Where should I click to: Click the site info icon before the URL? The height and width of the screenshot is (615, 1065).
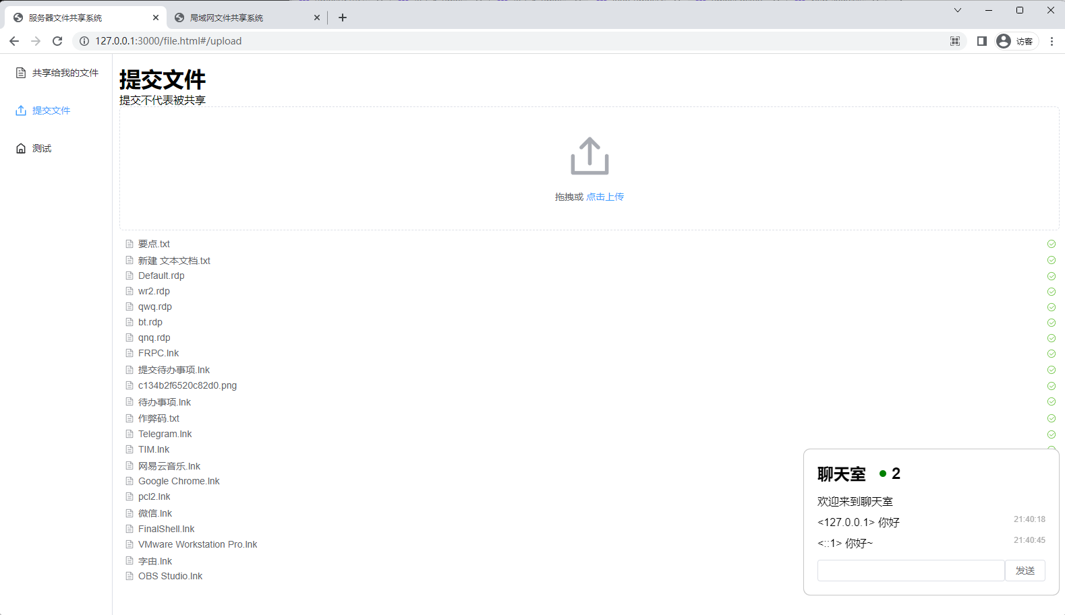(x=84, y=41)
